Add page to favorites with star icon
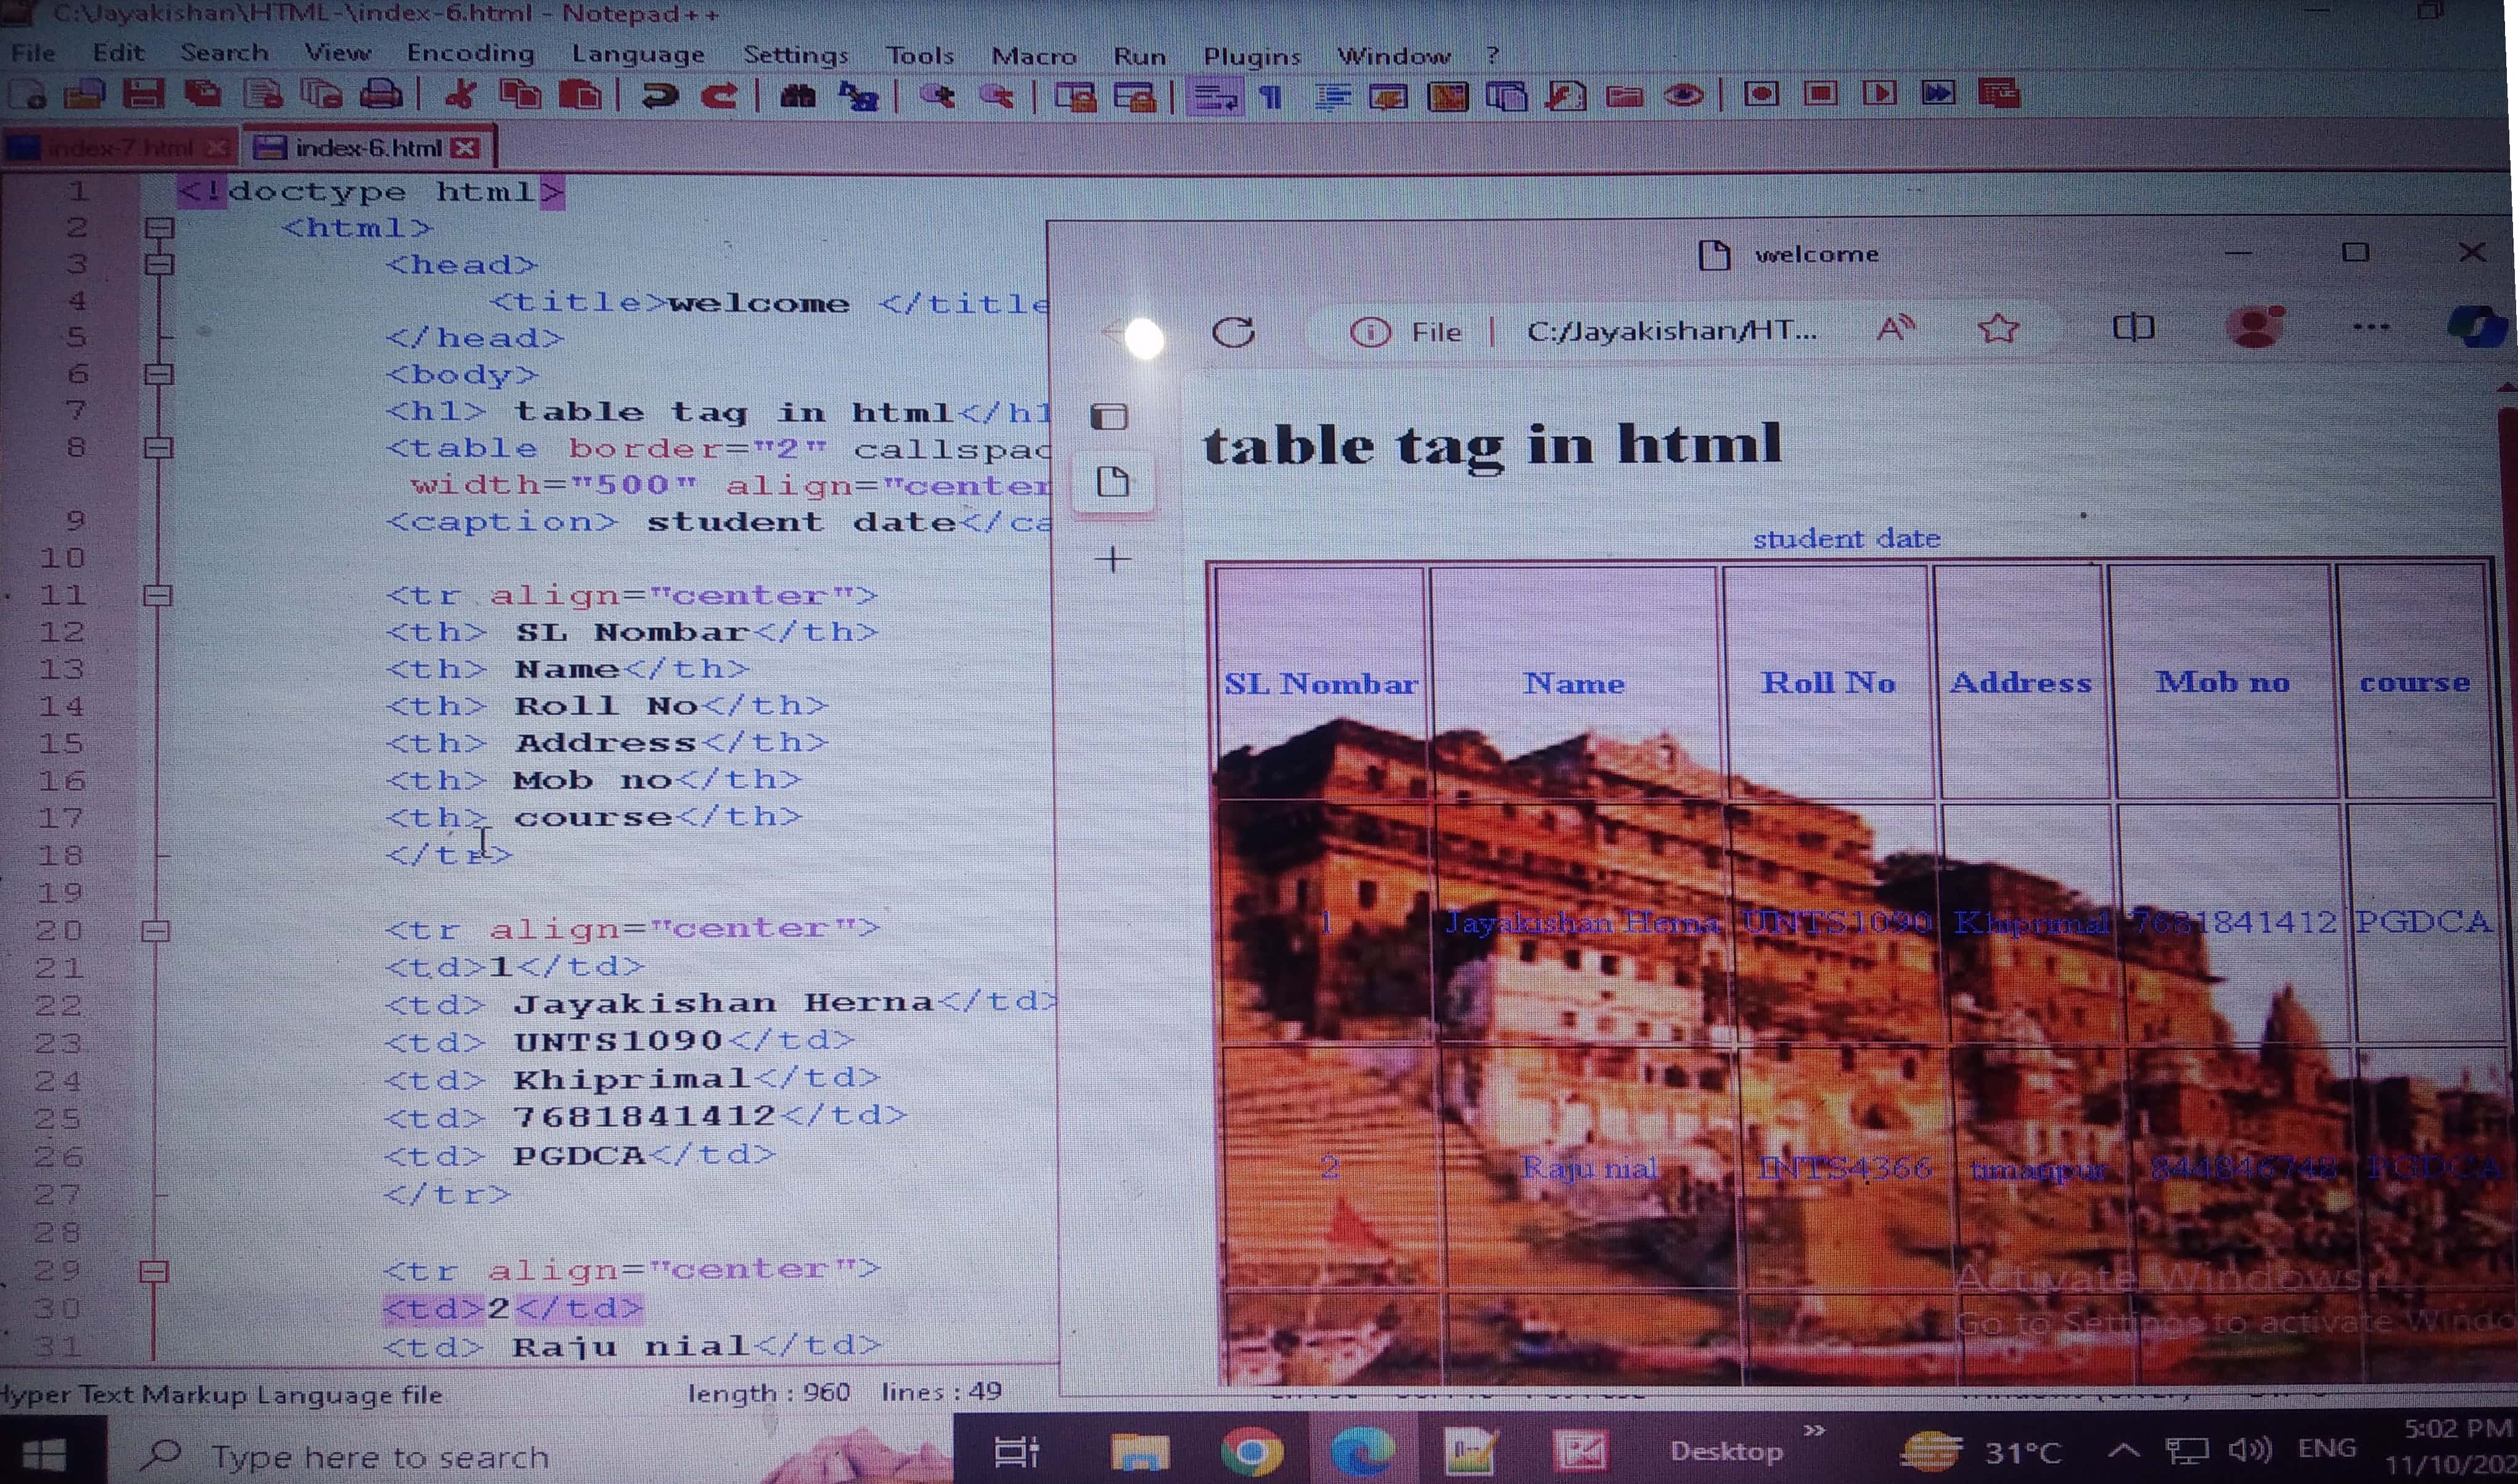This screenshot has width=2518, height=1484. pyautogui.click(x=1998, y=328)
